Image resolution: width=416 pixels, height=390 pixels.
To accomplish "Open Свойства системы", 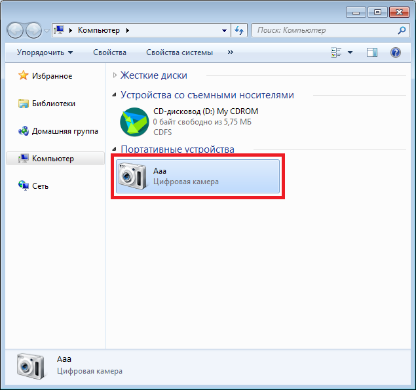I will (180, 52).
